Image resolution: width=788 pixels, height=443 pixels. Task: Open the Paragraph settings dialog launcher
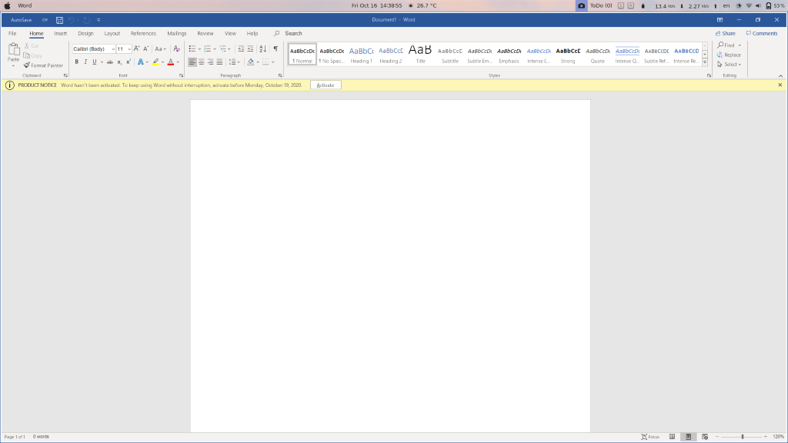(280, 75)
